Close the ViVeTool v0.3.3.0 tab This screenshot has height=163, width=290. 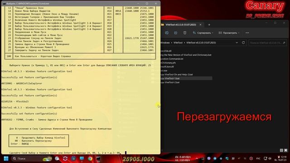click(x=200, y=24)
